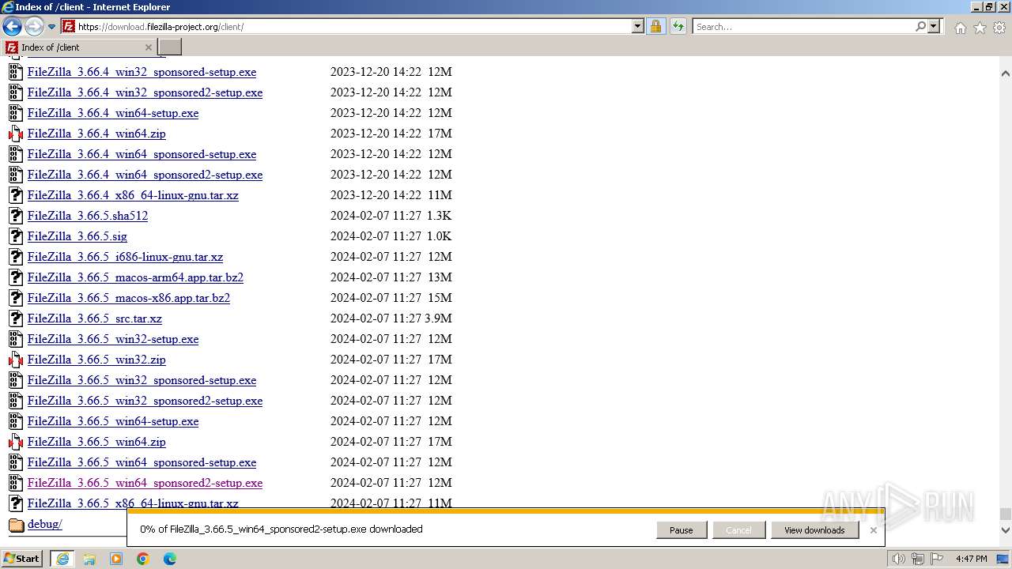The width and height of the screenshot is (1012, 569).
Task: Download FileZilla_3.66.5_win32_sponsored-setup.exe
Action: click(x=142, y=380)
